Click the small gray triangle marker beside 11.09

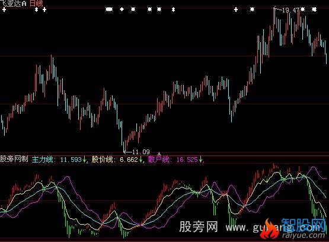point(159,154)
